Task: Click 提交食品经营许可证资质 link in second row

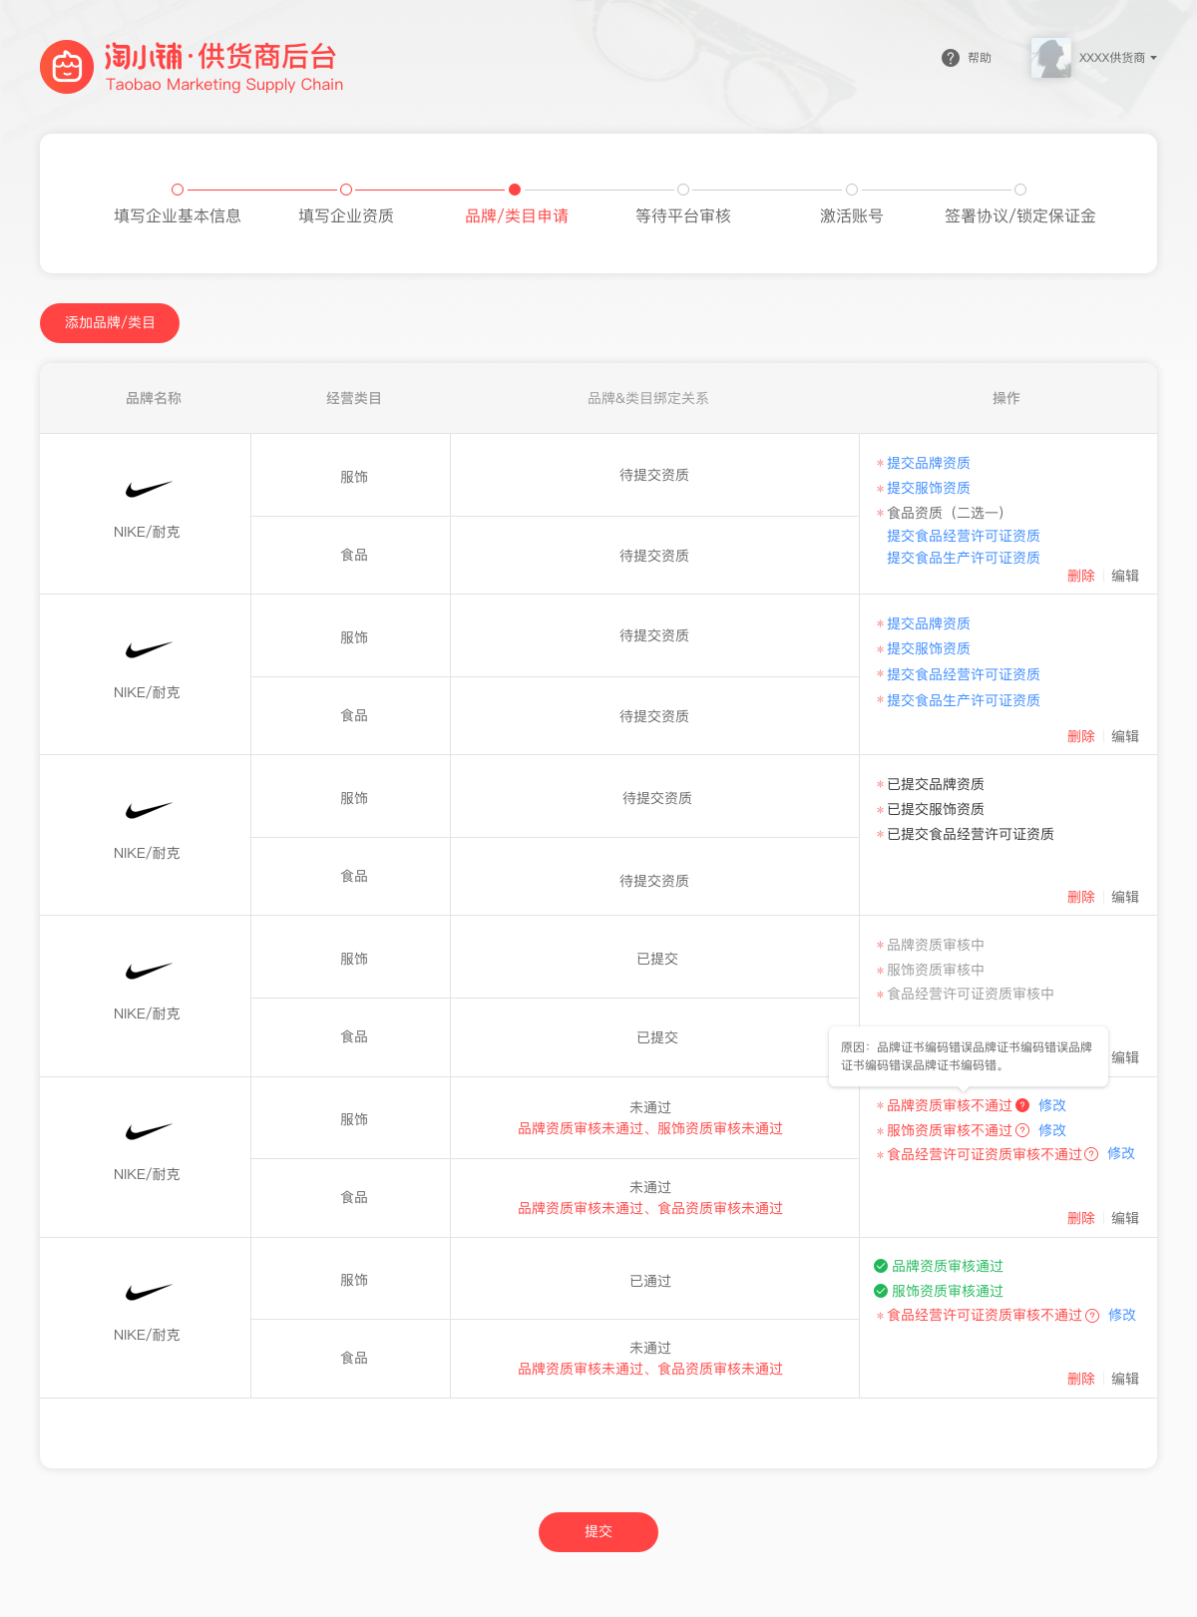Action: pos(963,674)
